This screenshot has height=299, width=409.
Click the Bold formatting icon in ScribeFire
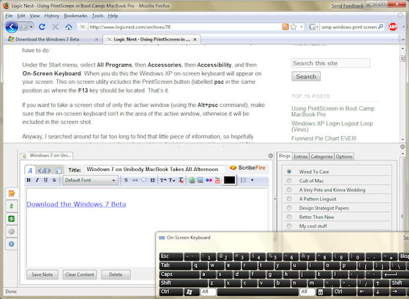(x=30, y=180)
